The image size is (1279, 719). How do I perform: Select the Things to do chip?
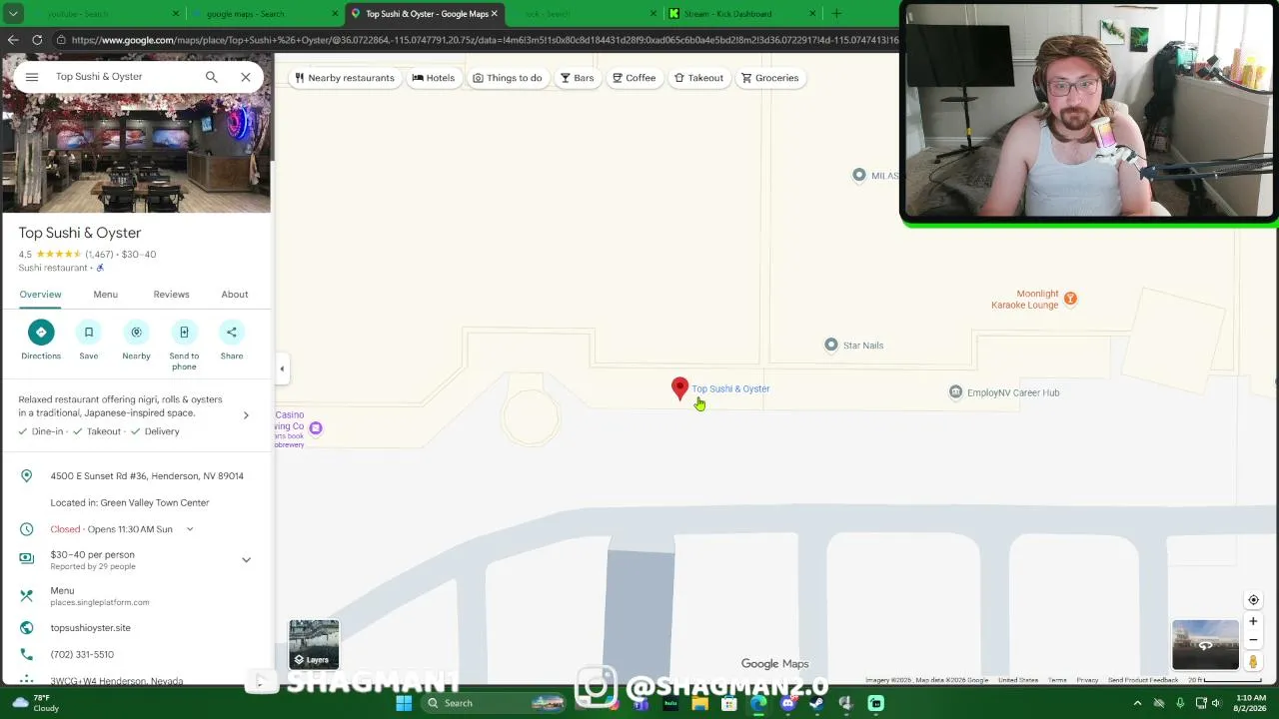point(508,78)
